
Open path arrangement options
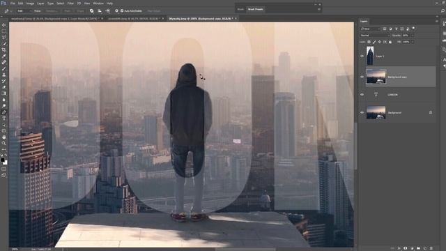(x=107, y=11)
